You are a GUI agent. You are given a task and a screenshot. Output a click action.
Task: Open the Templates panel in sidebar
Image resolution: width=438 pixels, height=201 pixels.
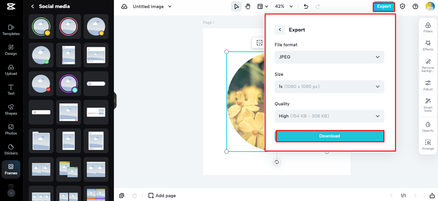[11, 30]
